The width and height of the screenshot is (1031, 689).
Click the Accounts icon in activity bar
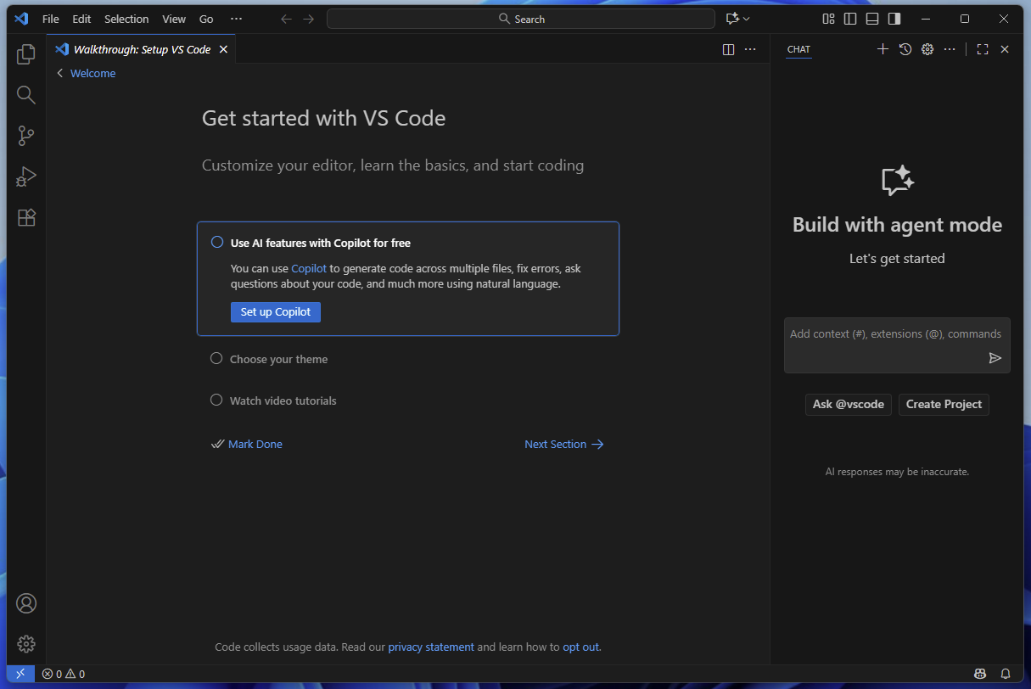(26, 603)
